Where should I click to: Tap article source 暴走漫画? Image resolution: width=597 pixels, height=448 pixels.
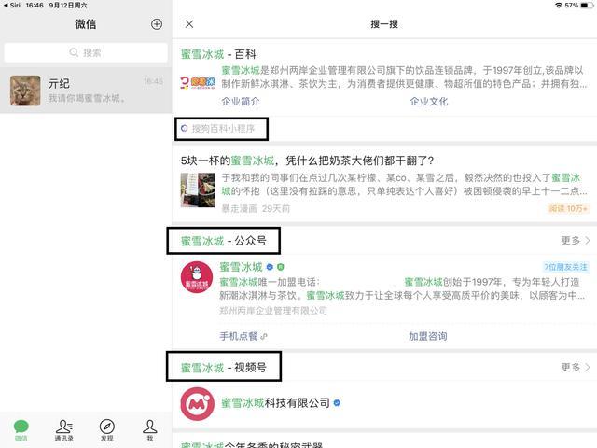click(x=240, y=208)
